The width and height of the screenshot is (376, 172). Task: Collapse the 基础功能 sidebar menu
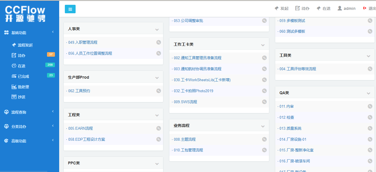pos(29,33)
